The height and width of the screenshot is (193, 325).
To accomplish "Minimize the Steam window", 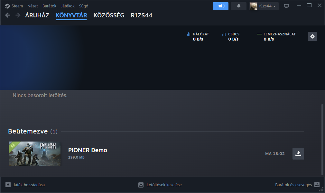I will (299, 5).
